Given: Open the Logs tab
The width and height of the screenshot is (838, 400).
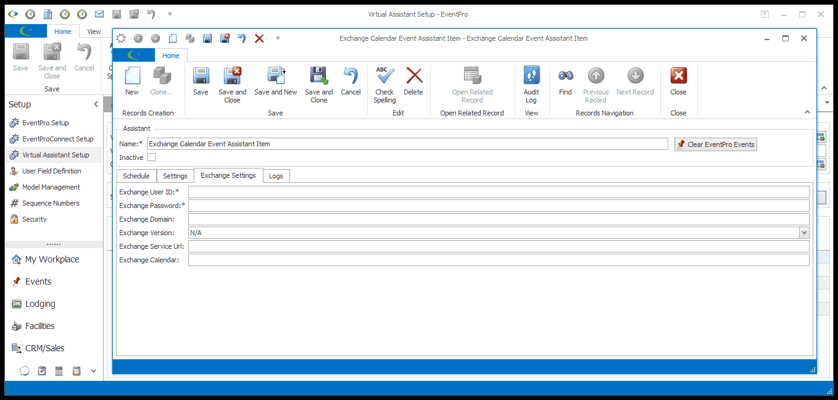Looking at the screenshot, I should click(x=276, y=176).
